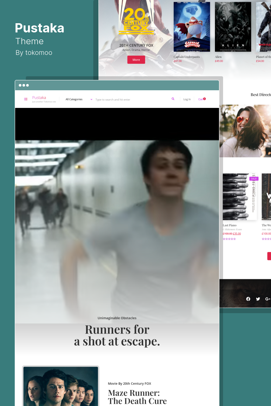Click the 'Runners for a shot at escape.' headline
The height and width of the screenshot is (406, 271).
(117, 336)
